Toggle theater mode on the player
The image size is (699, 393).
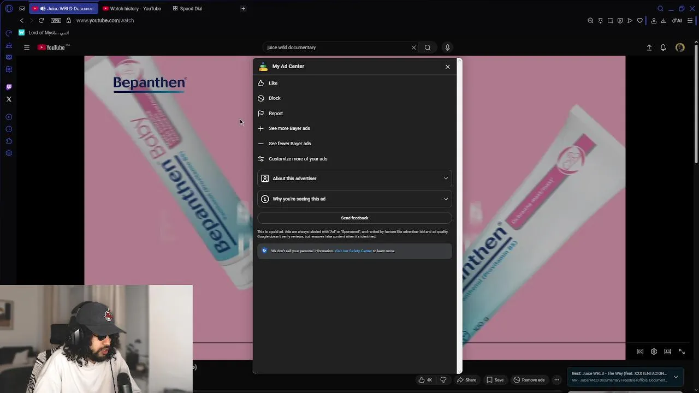point(667,352)
